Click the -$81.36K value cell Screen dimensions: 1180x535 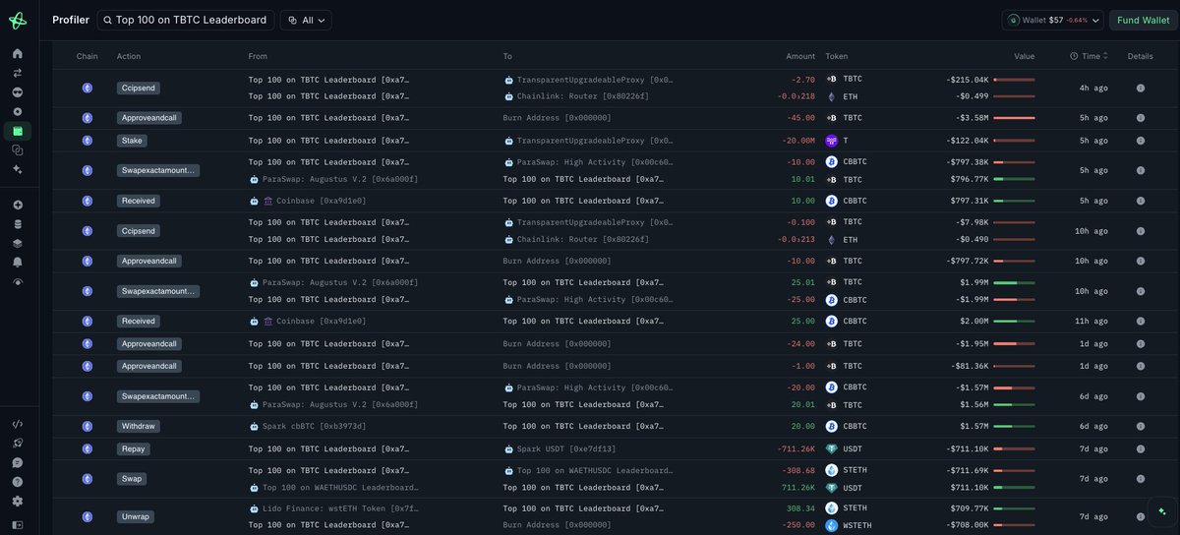coord(971,366)
